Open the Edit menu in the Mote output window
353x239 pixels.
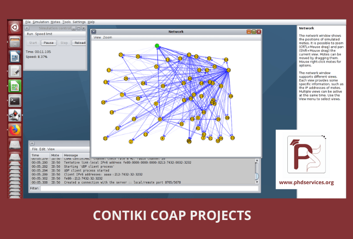42,149
